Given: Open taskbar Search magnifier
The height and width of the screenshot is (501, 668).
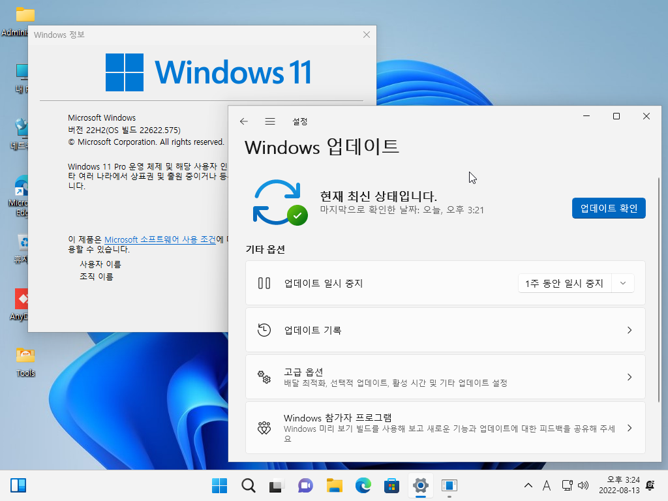Looking at the screenshot, I should pos(248,485).
